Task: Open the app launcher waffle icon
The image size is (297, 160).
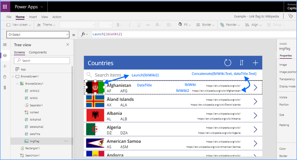Action: point(5,7)
